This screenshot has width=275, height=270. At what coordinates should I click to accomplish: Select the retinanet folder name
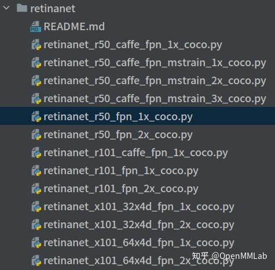53,9
